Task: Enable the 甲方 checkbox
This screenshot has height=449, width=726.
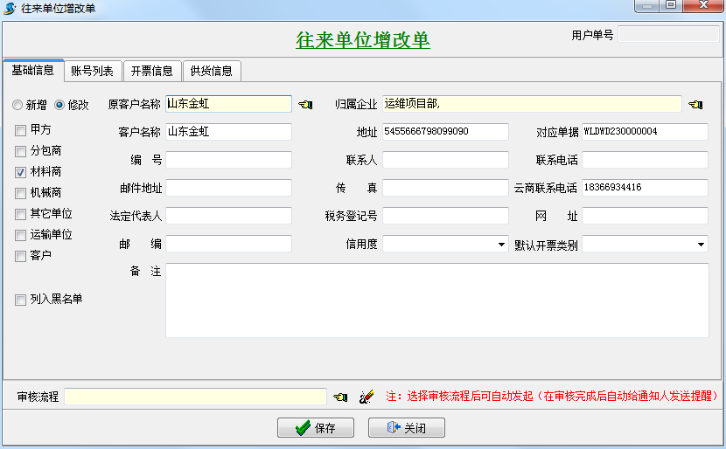Action: (20, 129)
